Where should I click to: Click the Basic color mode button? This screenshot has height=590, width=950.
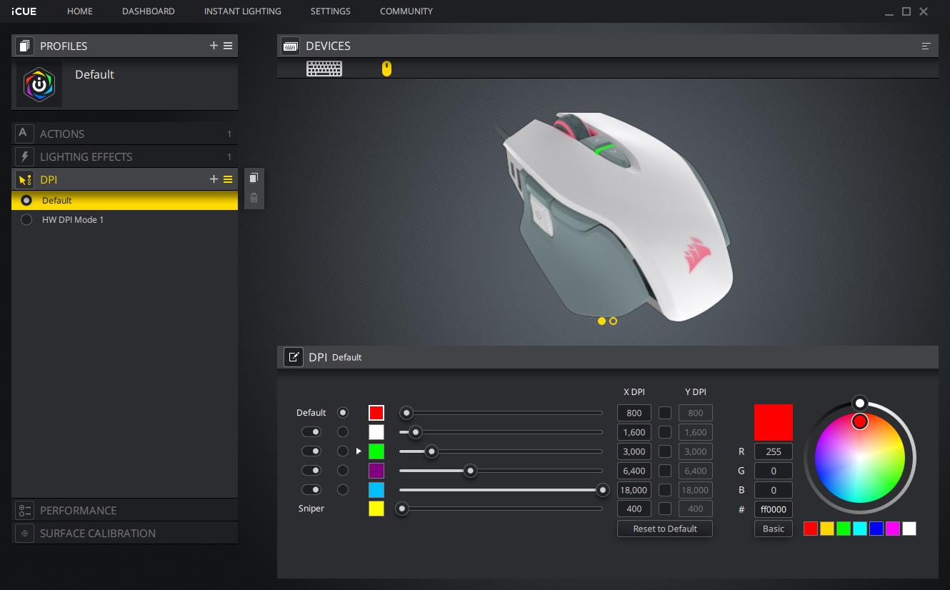[774, 529]
